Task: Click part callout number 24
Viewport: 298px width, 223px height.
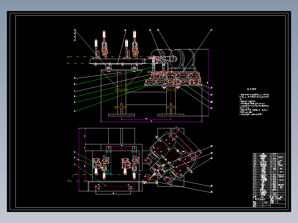Action: pyautogui.click(x=211, y=158)
